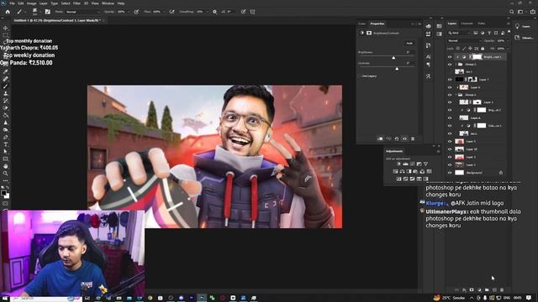Click the Brightness slider handle
This screenshot has height=302, width=538.
393,58
